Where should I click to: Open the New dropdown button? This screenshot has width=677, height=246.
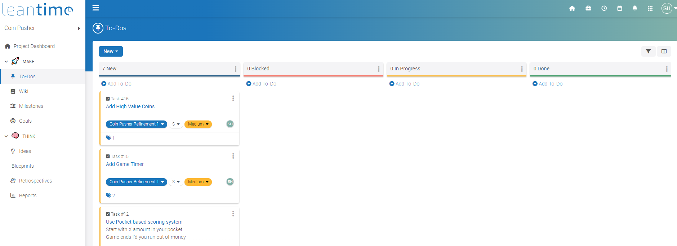(x=111, y=51)
